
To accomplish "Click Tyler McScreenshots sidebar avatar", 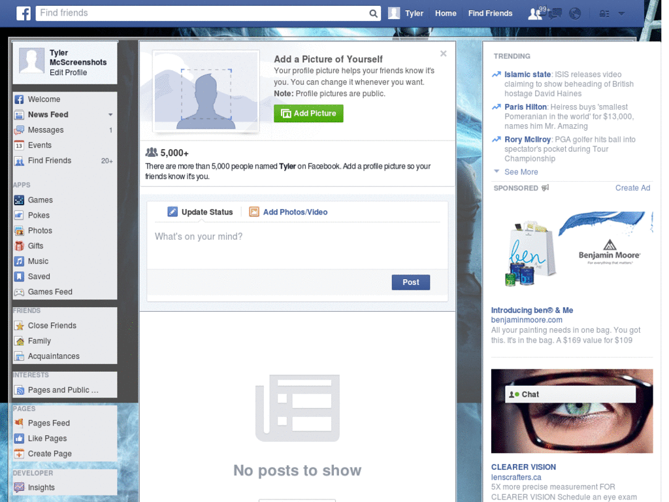I will point(31,60).
